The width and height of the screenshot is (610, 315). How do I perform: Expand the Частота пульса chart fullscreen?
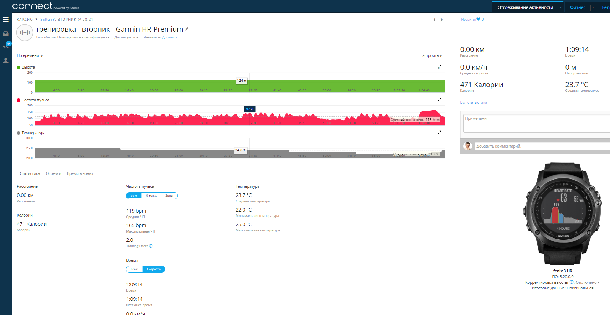click(x=439, y=100)
